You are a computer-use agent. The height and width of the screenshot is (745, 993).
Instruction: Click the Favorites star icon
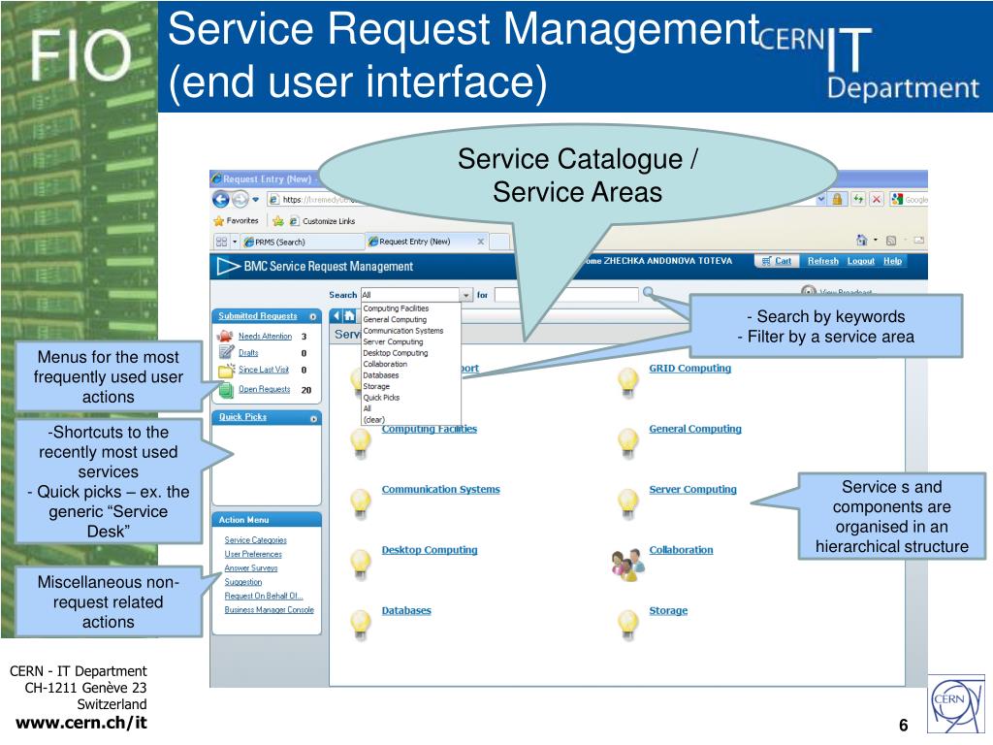pos(219,221)
